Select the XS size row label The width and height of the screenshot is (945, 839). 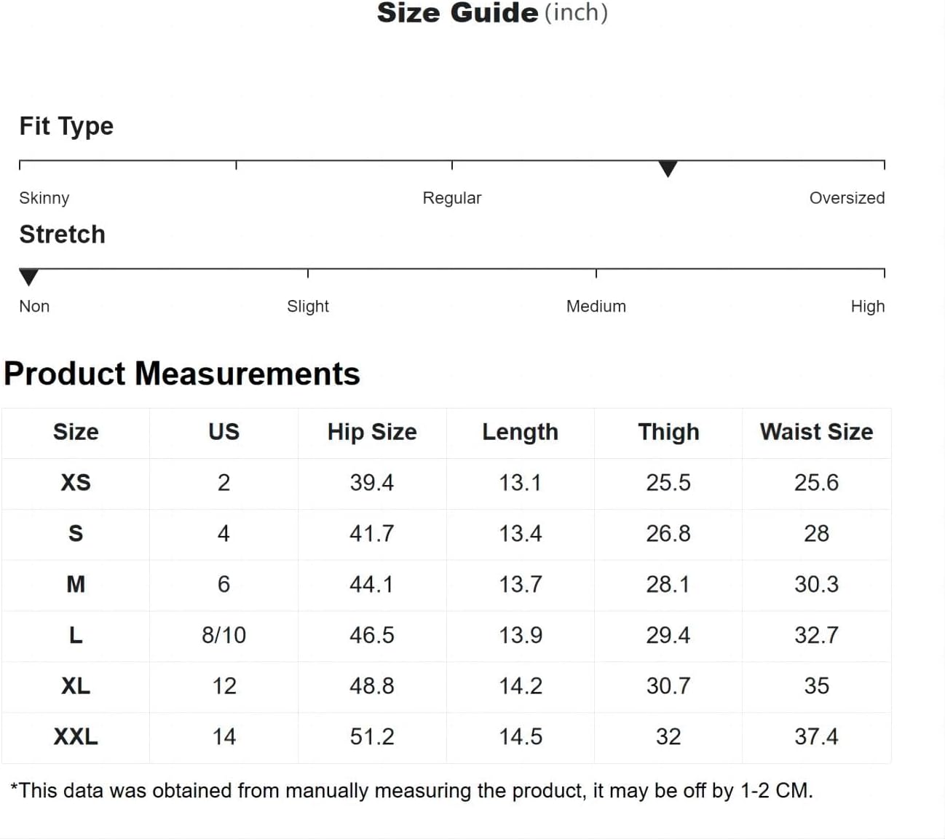click(76, 483)
